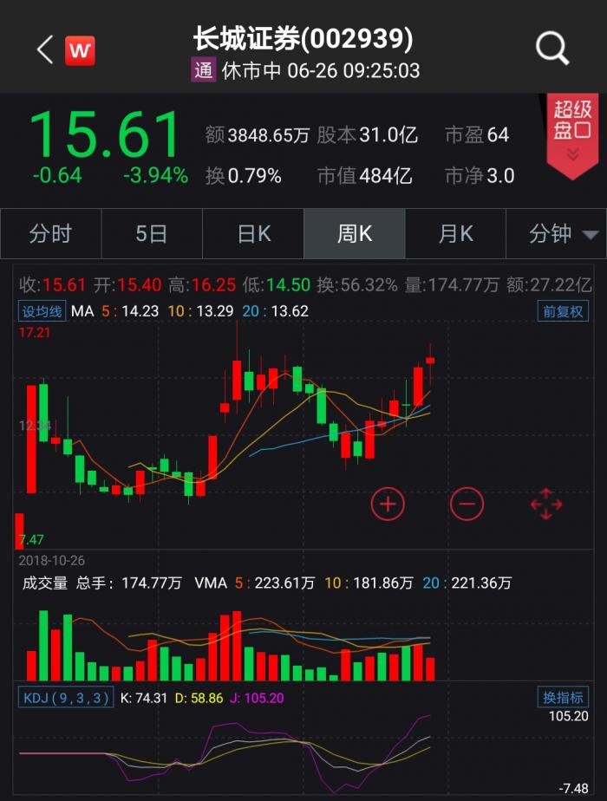Tap the back arrow icon

pos(45,49)
